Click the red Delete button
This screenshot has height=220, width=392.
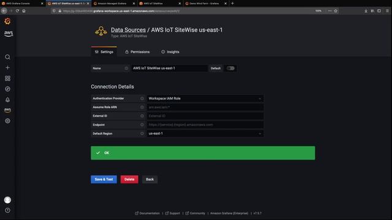pyautogui.click(x=129, y=179)
